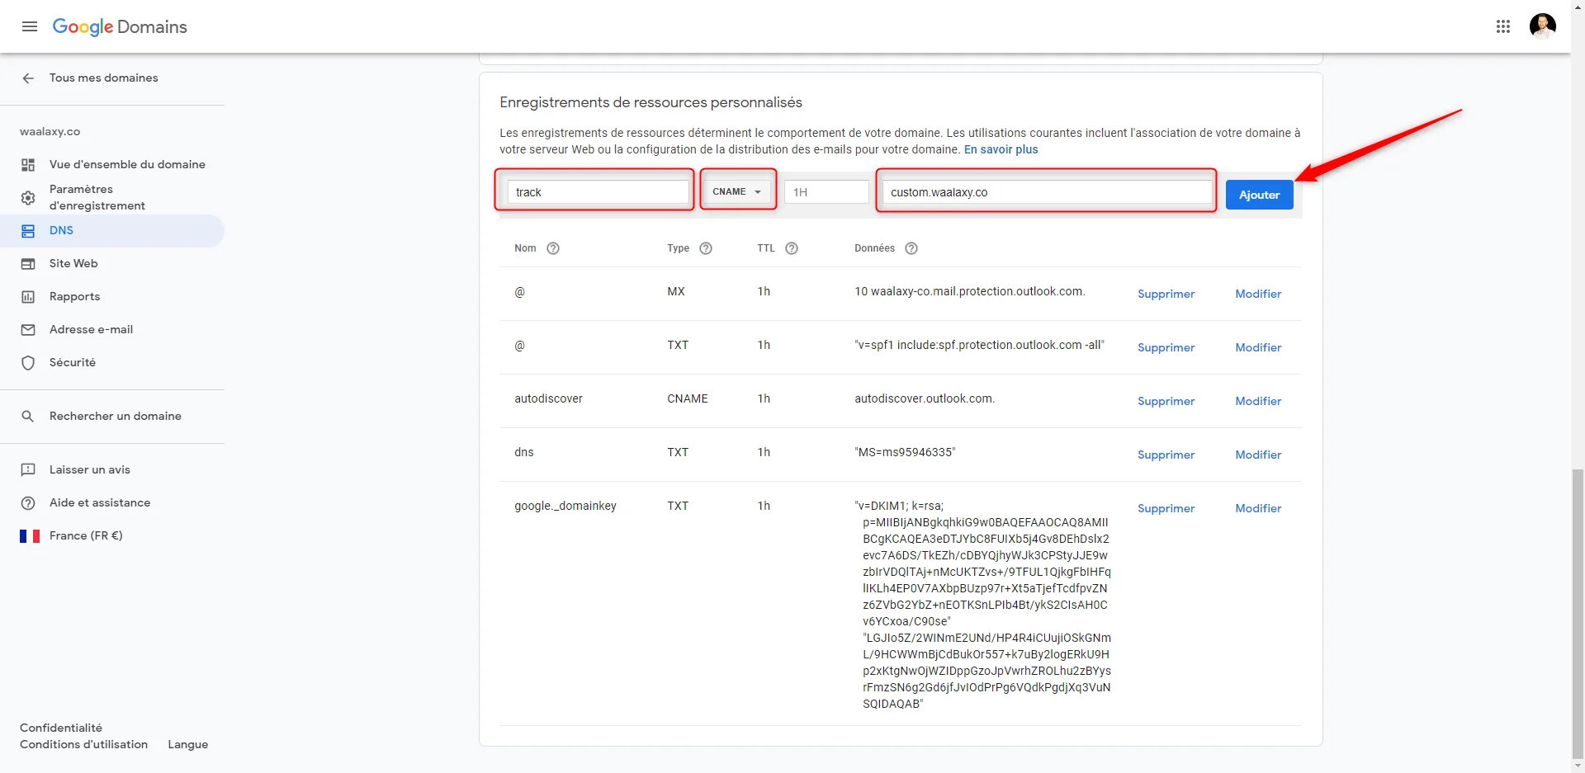Open the Google apps grid
The height and width of the screenshot is (773, 1585).
pyautogui.click(x=1503, y=26)
